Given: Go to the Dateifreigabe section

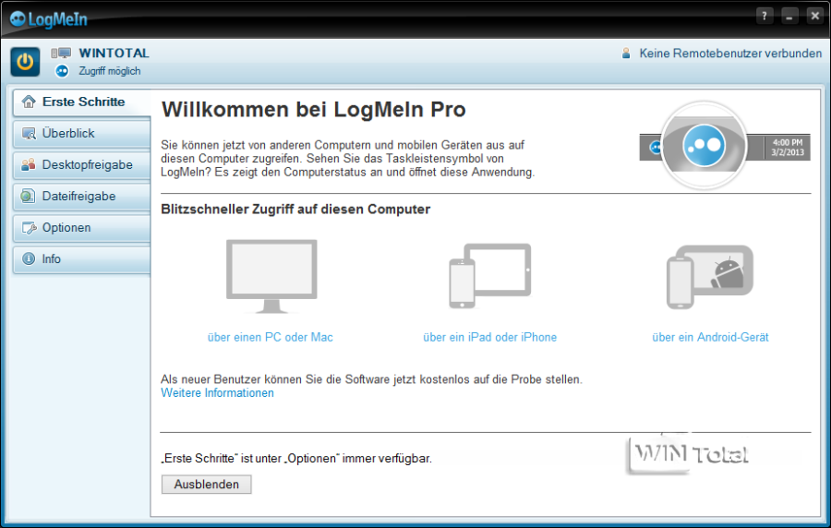Looking at the screenshot, I should (x=81, y=197).
